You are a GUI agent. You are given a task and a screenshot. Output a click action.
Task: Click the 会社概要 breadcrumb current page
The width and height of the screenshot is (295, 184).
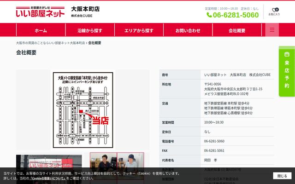click(x=94, y=43)
